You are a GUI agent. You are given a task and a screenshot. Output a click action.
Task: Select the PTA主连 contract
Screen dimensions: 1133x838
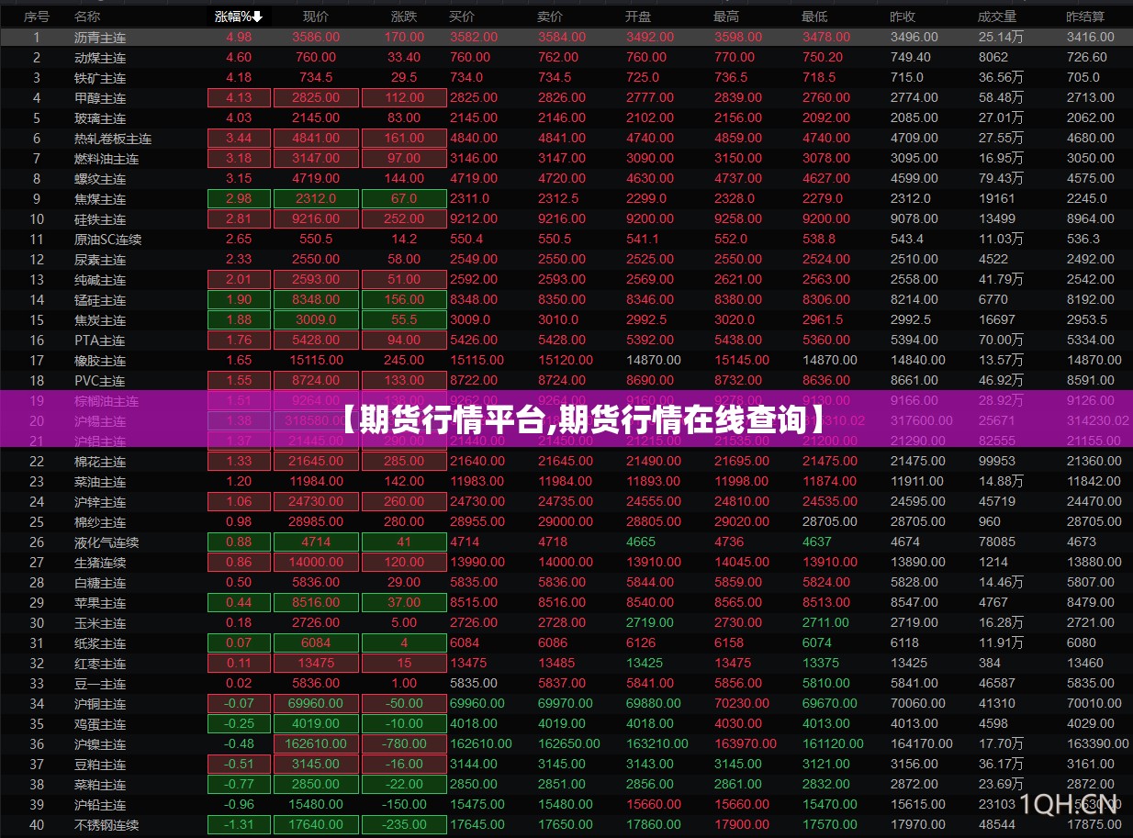(x=100, y=341)
